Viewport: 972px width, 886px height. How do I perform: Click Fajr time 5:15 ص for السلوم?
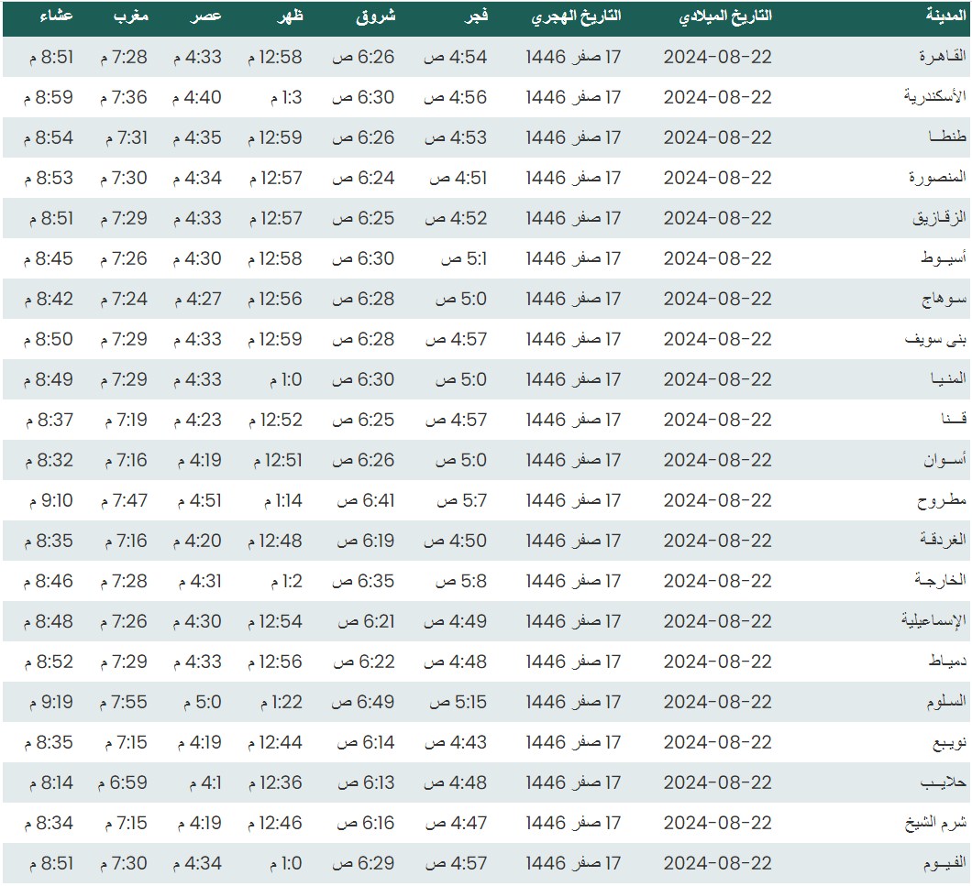click(458, 702)
